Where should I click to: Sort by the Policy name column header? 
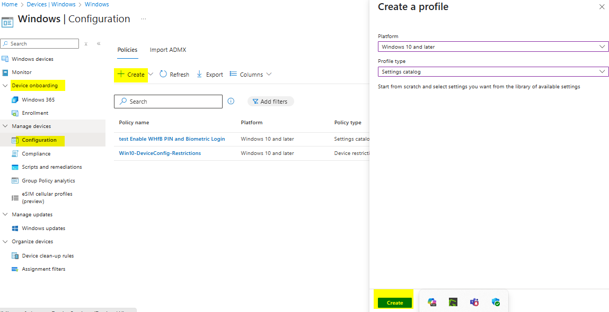click(x=134, y=123)
